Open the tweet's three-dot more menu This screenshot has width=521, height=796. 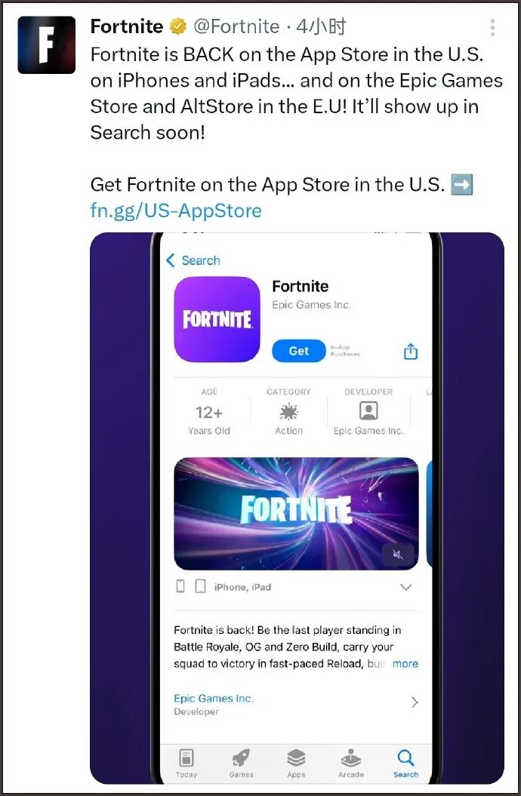tap(492, 27)
